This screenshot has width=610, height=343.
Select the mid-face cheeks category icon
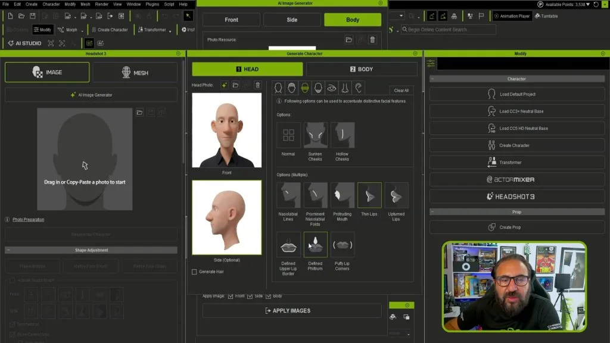pos(305,88)
